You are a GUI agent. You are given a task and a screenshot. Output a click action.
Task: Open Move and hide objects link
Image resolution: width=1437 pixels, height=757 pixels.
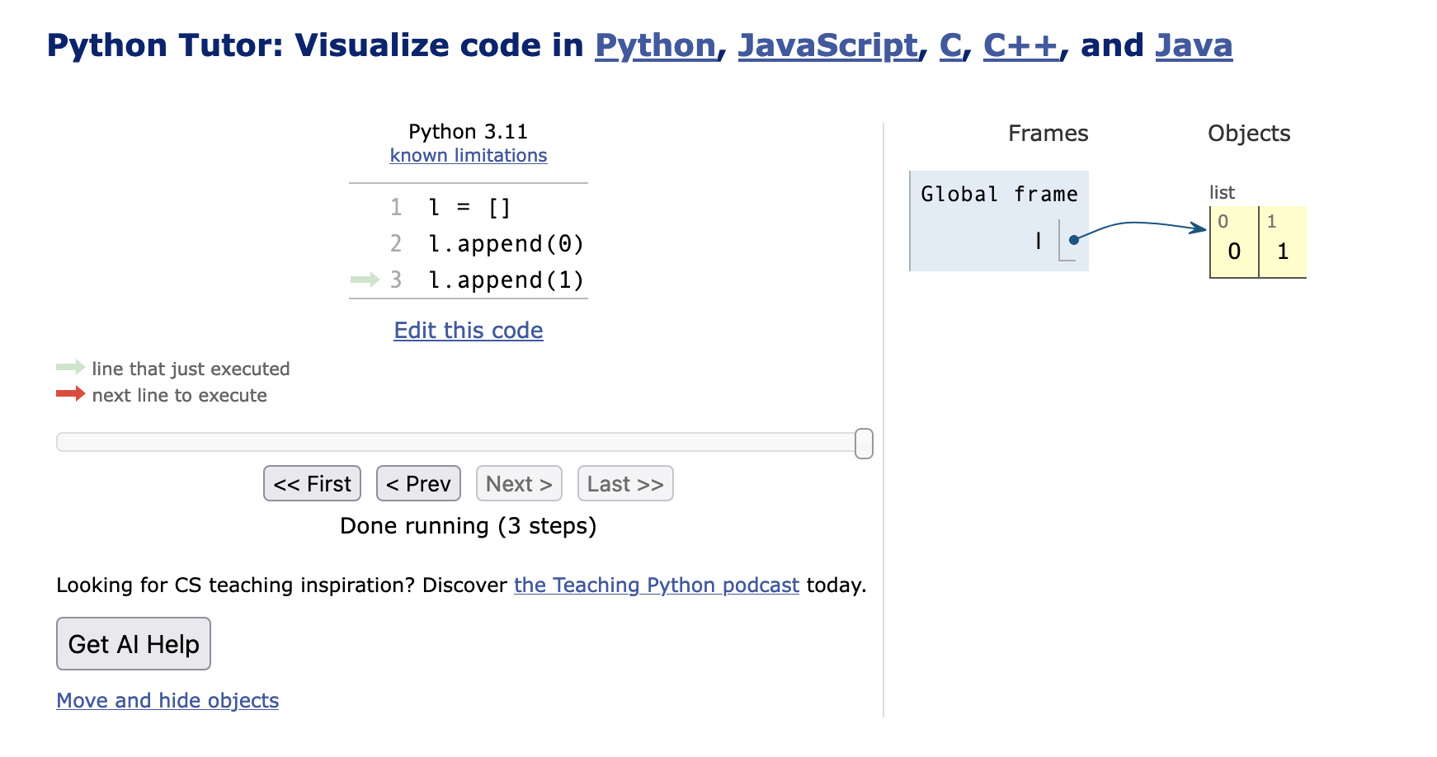click(x=167, y=700)
